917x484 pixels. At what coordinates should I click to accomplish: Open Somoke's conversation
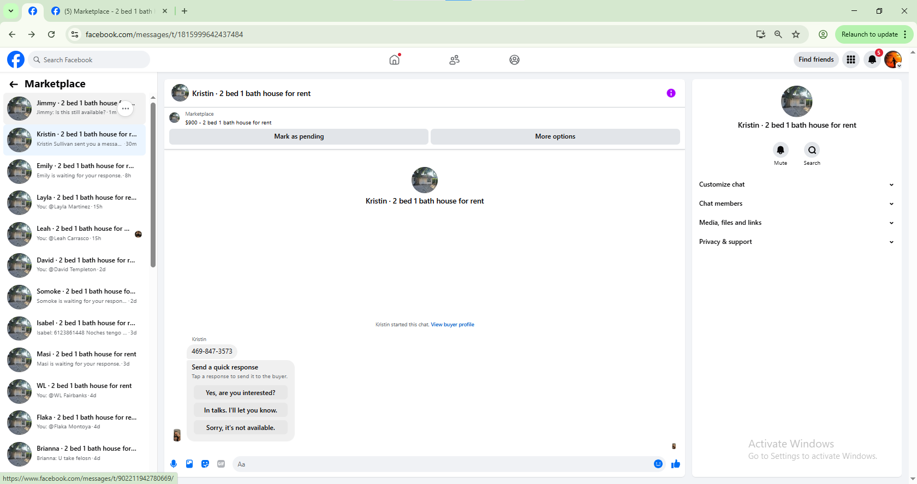point(75,296)
